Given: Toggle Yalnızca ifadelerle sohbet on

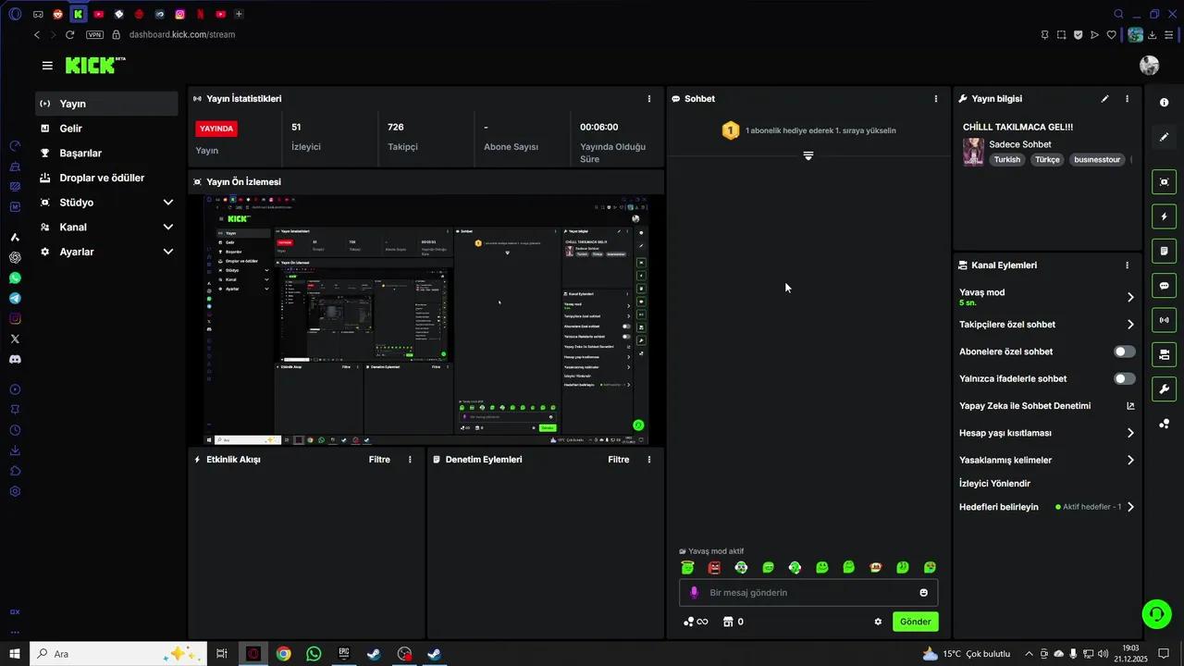Looking at the screenshot, I should (1124, 378).
